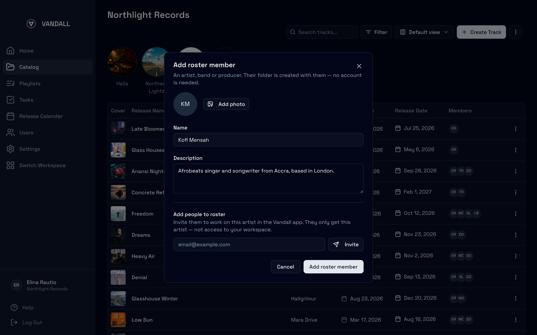Screen dimensions: 537x335
Task: Focus the Search tracks field
Action: (322, 32)
